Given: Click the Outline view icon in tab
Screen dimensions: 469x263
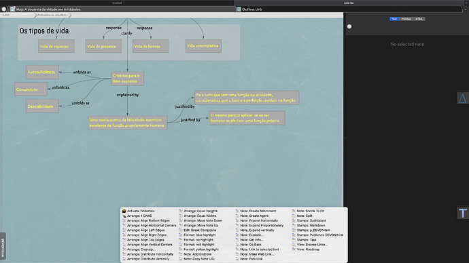Looking at the screenshot, I should 239,9.
